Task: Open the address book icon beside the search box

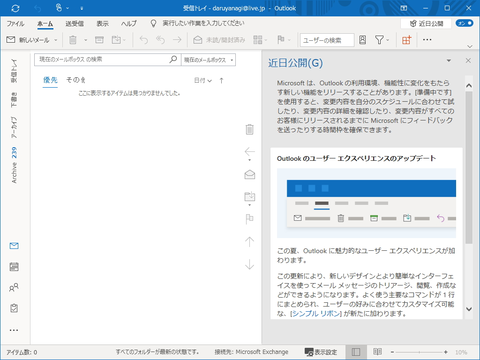Action: click(362, 40)
